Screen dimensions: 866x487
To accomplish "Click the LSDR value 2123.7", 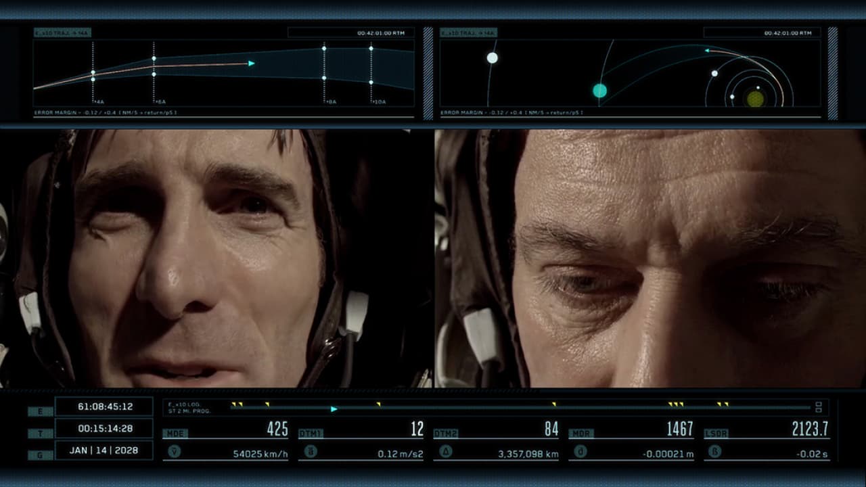I will pyautogui.click(x=811, y=429).
